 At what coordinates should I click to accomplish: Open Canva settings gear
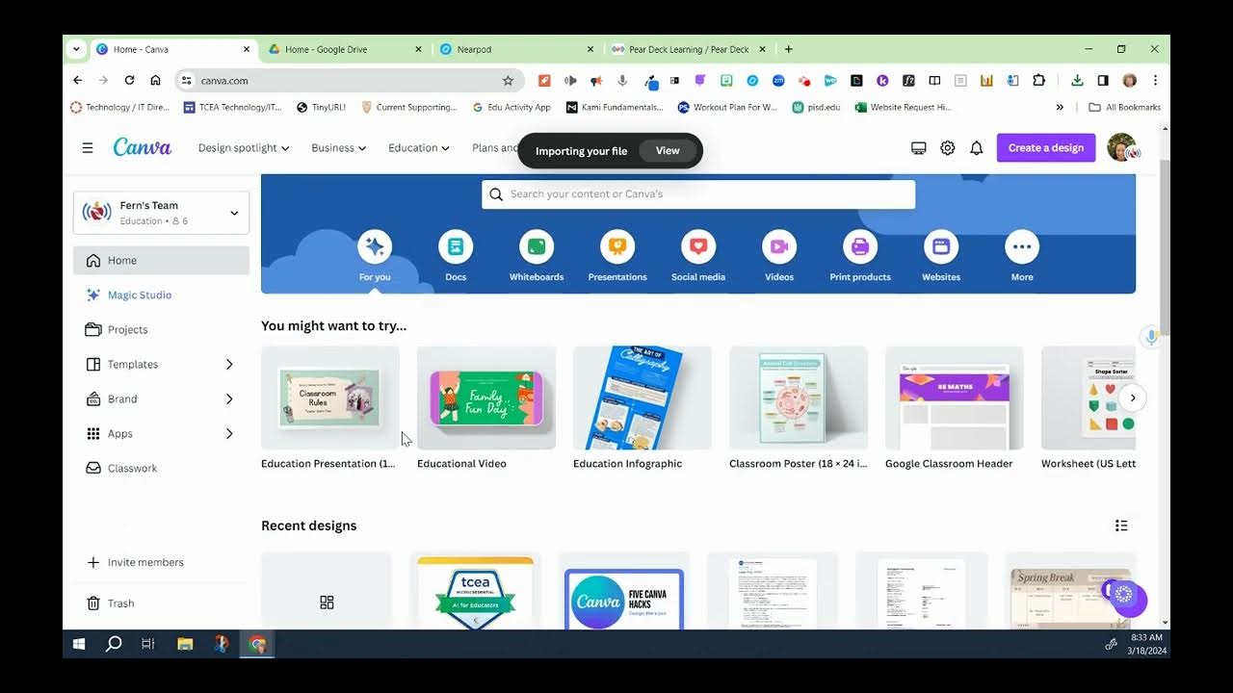pyautogui.click(x=948, y=148)
